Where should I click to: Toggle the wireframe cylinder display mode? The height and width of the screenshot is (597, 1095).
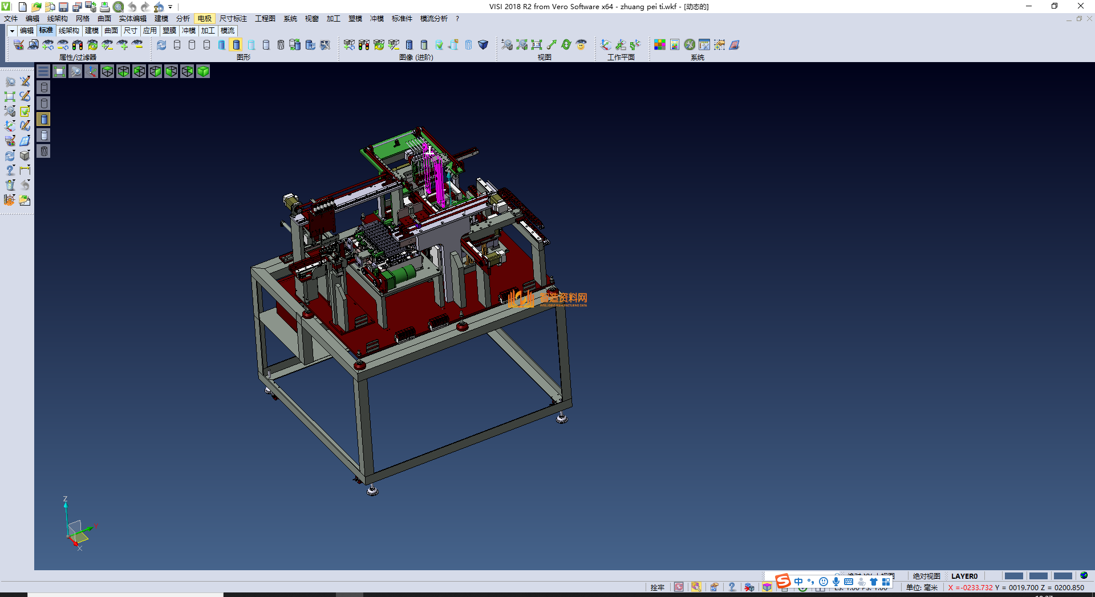pos(177,44)
